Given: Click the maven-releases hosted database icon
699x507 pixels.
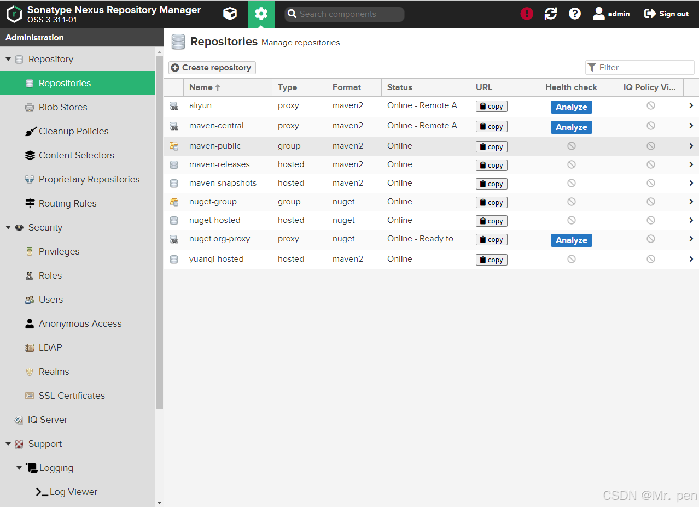Looking at the screenshot, I should 174,164.
